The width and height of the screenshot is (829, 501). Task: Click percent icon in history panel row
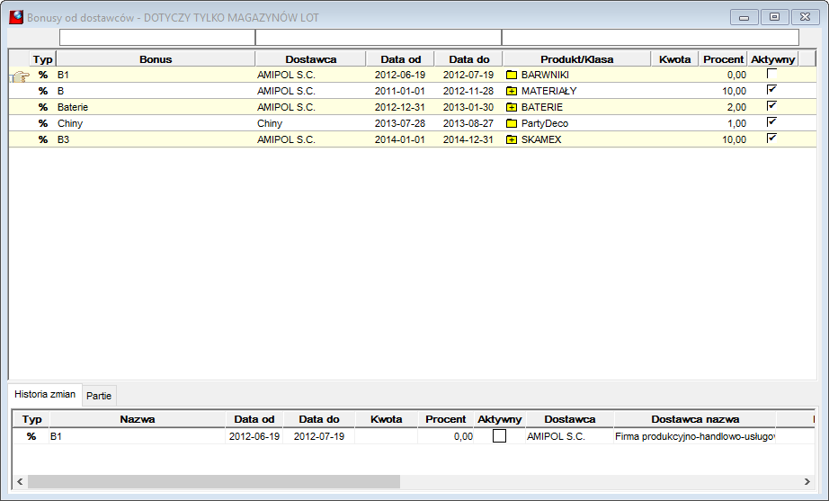[31, 436]
